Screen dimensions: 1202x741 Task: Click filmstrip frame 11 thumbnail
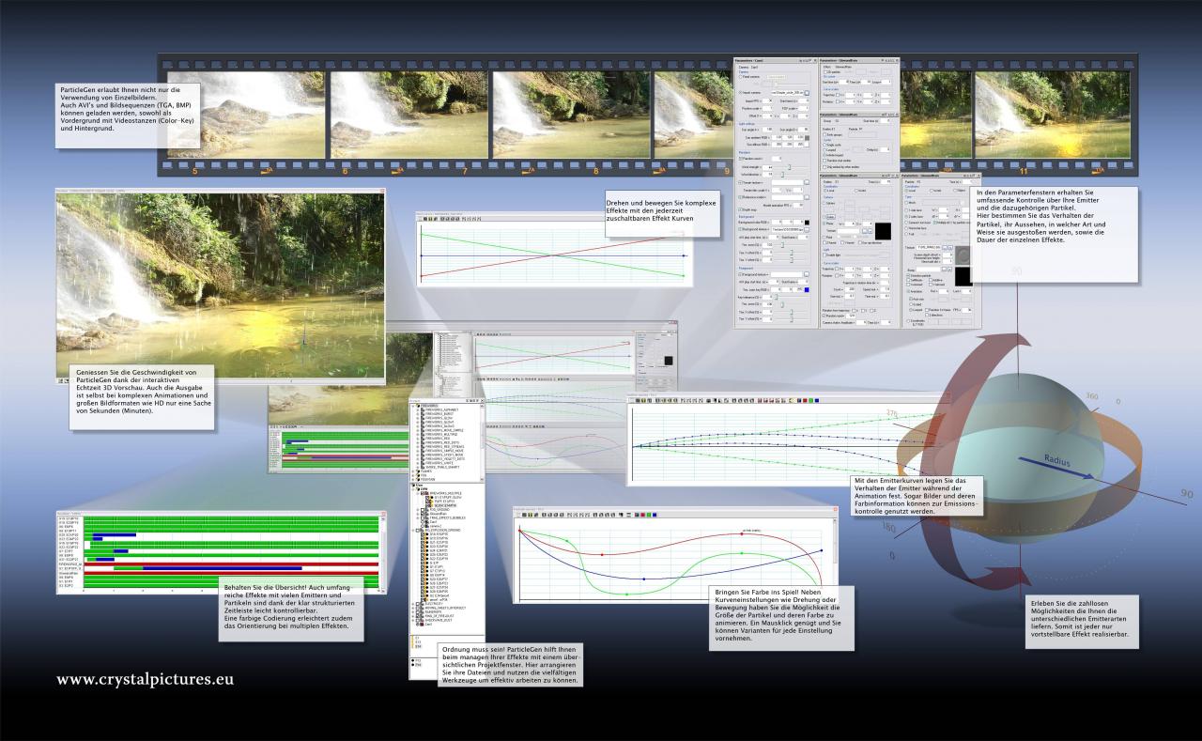[1053, 115]
